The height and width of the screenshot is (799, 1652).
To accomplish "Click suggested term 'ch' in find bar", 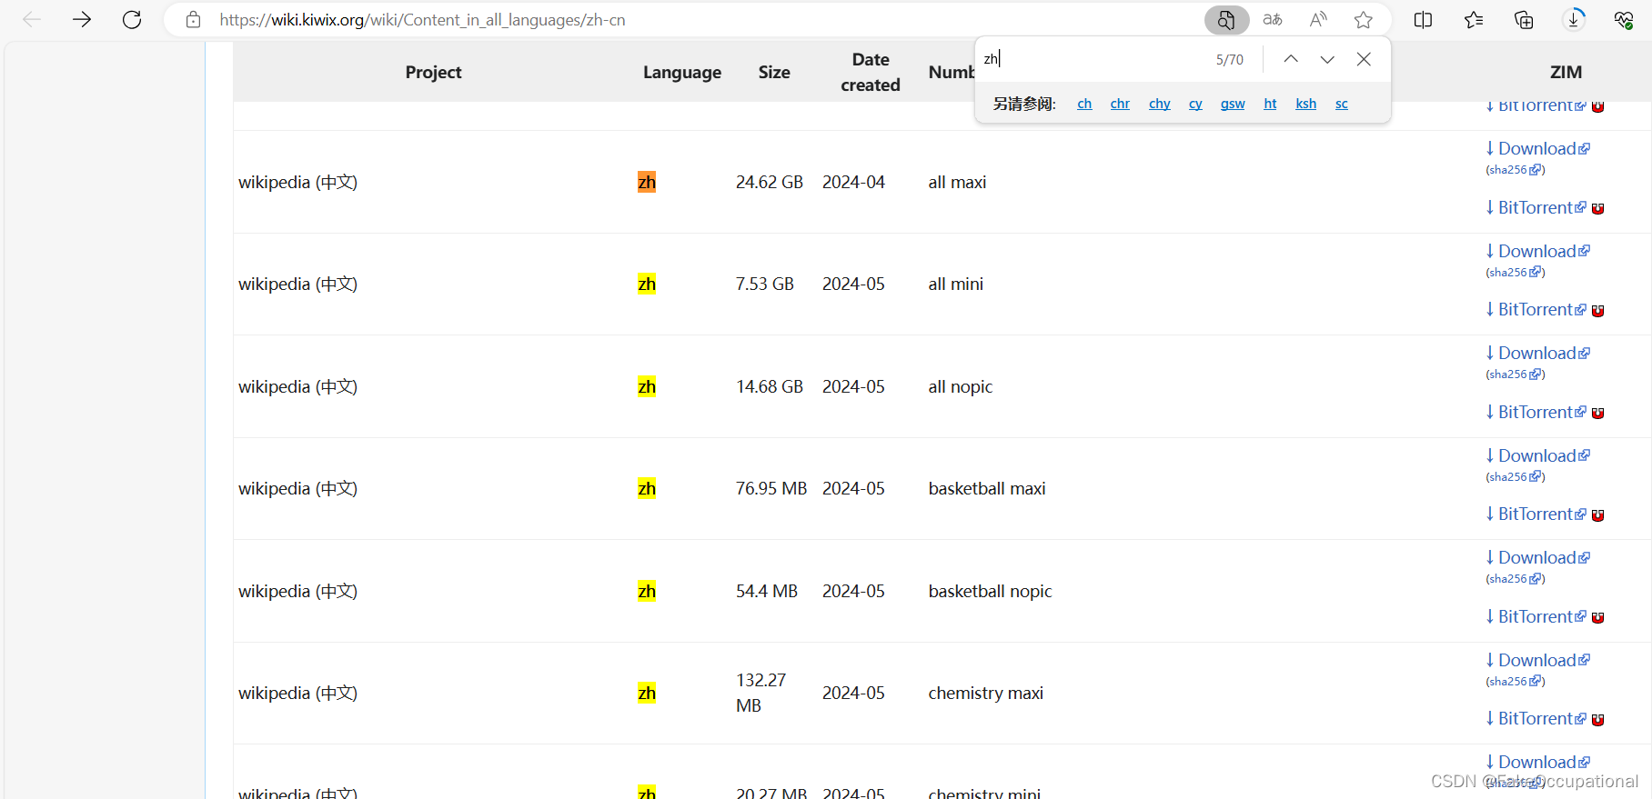I will [x=1084, y=104].
